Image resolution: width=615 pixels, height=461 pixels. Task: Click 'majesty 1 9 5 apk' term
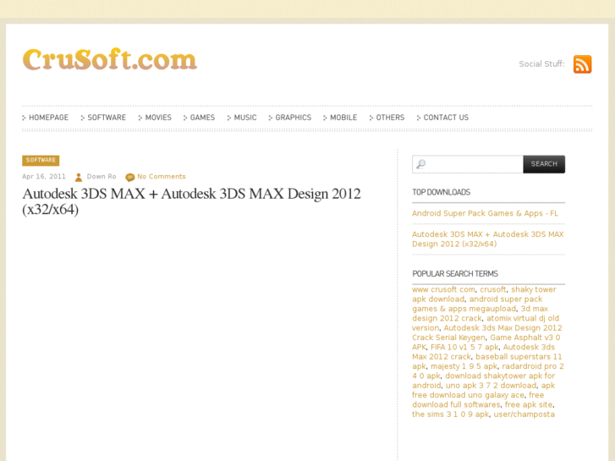(464, 366)
